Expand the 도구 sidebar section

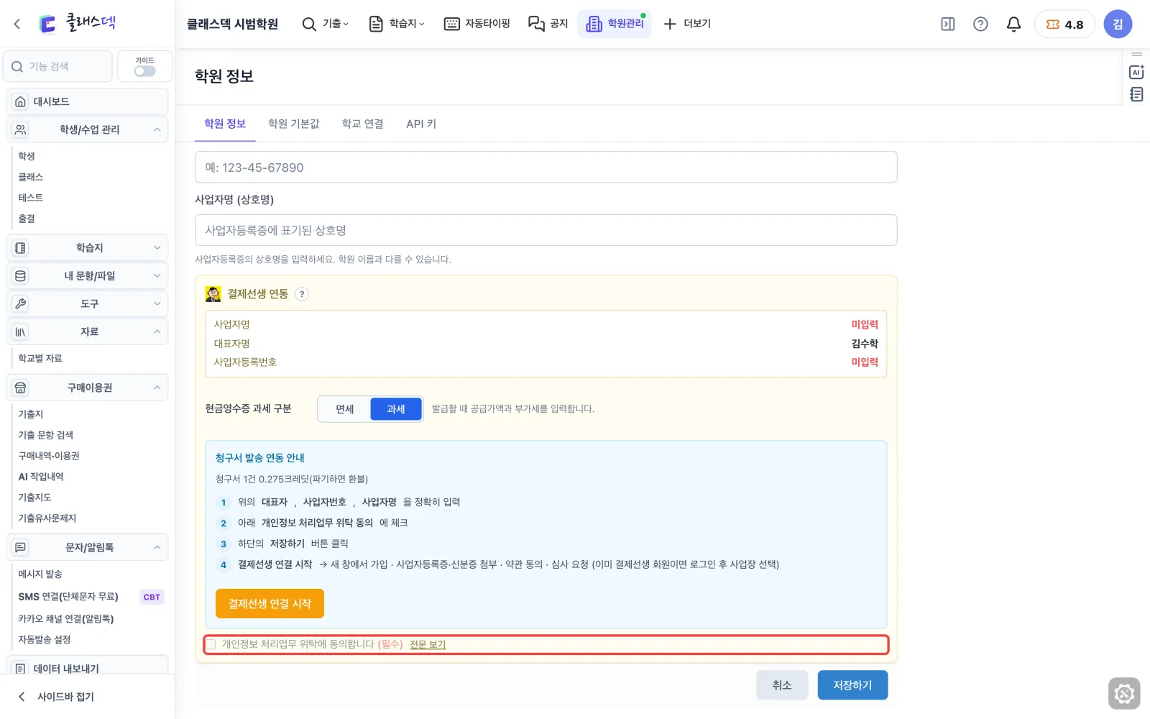point(88,303)
